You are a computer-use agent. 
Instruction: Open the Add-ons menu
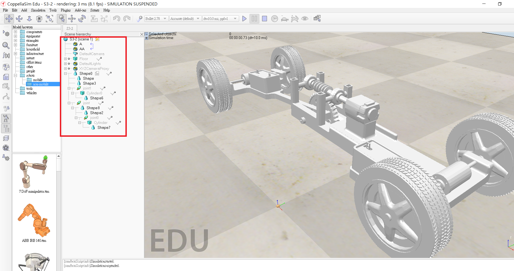(80, 10)
